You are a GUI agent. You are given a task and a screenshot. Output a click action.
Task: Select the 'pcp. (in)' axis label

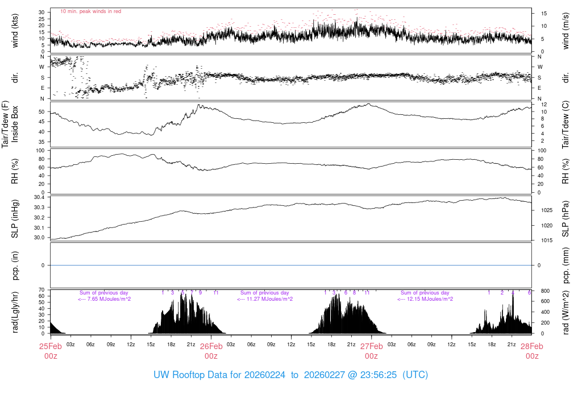pos(15,266)
